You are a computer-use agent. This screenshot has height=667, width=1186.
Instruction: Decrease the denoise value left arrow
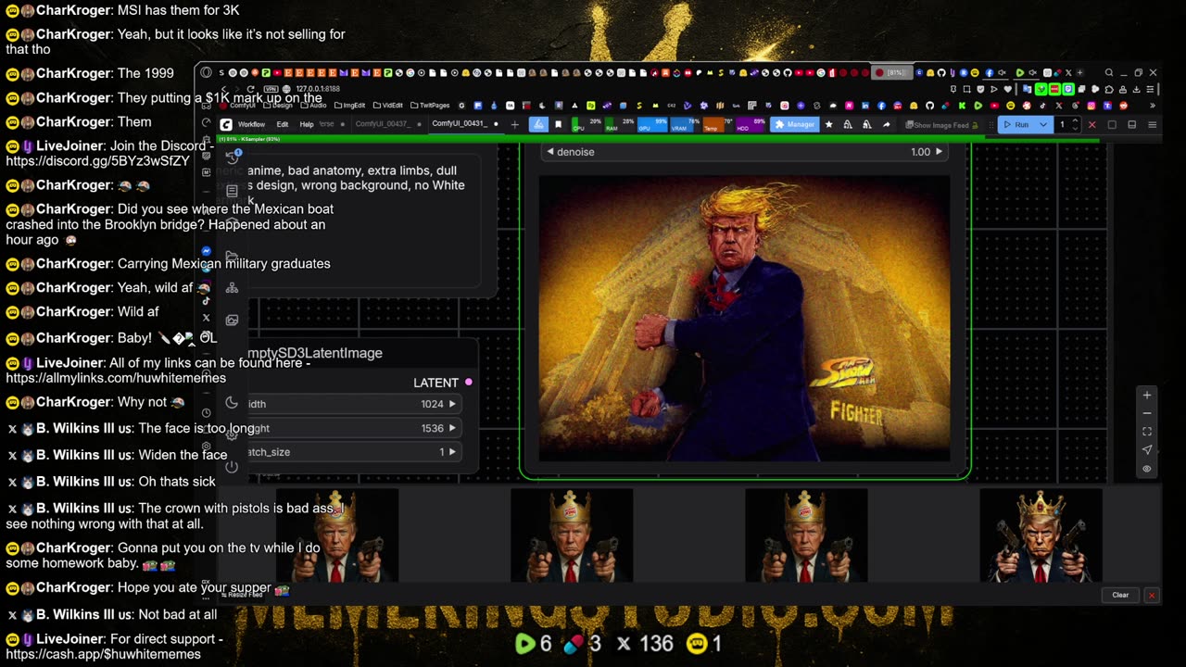click(x=550, y=152)
